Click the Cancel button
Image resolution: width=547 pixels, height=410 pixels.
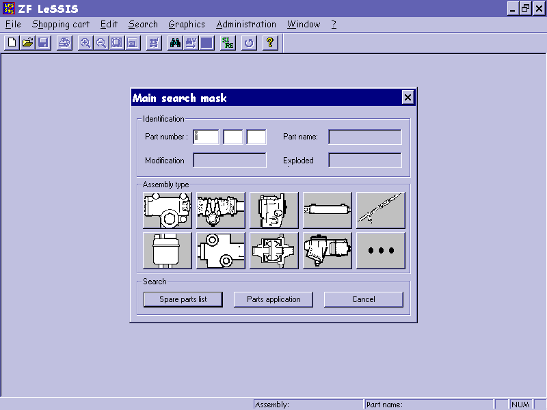(x=364, y=299)
